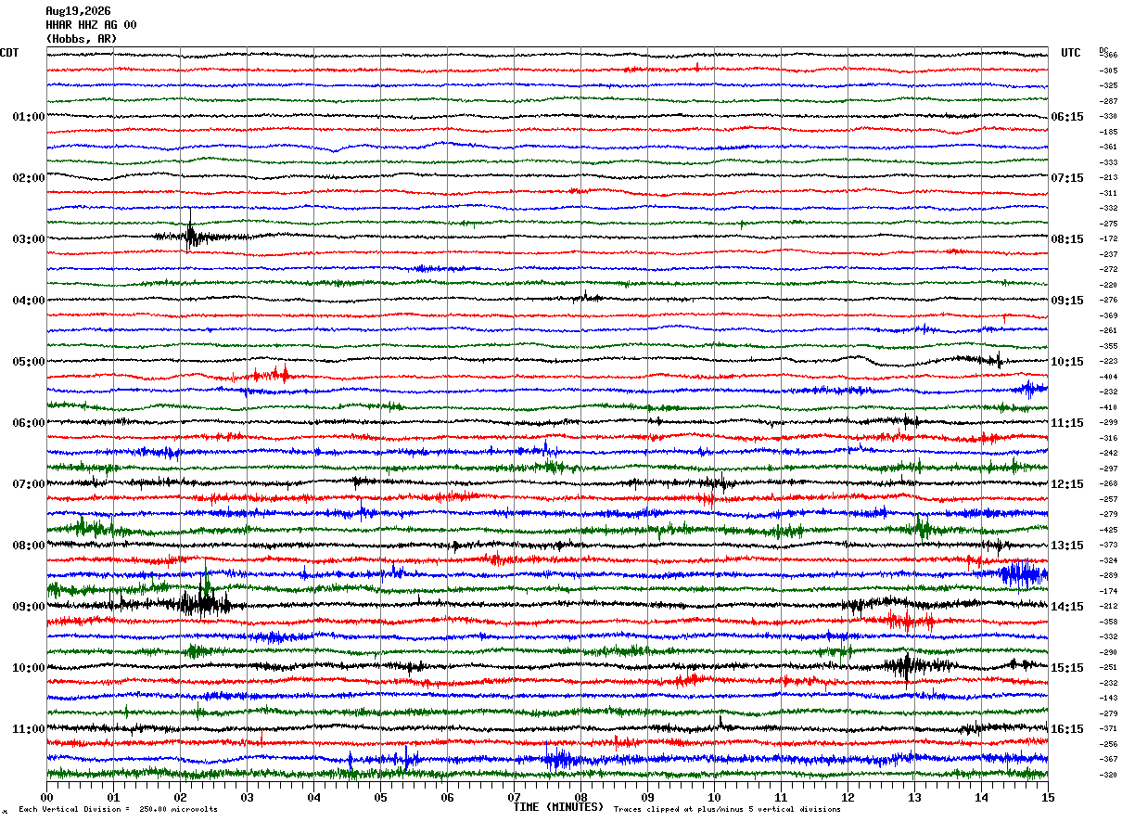The image size is (1122, 822).
Task: Click the 250.00 microvolts vertical division note
Action: [x=118, y=810]
